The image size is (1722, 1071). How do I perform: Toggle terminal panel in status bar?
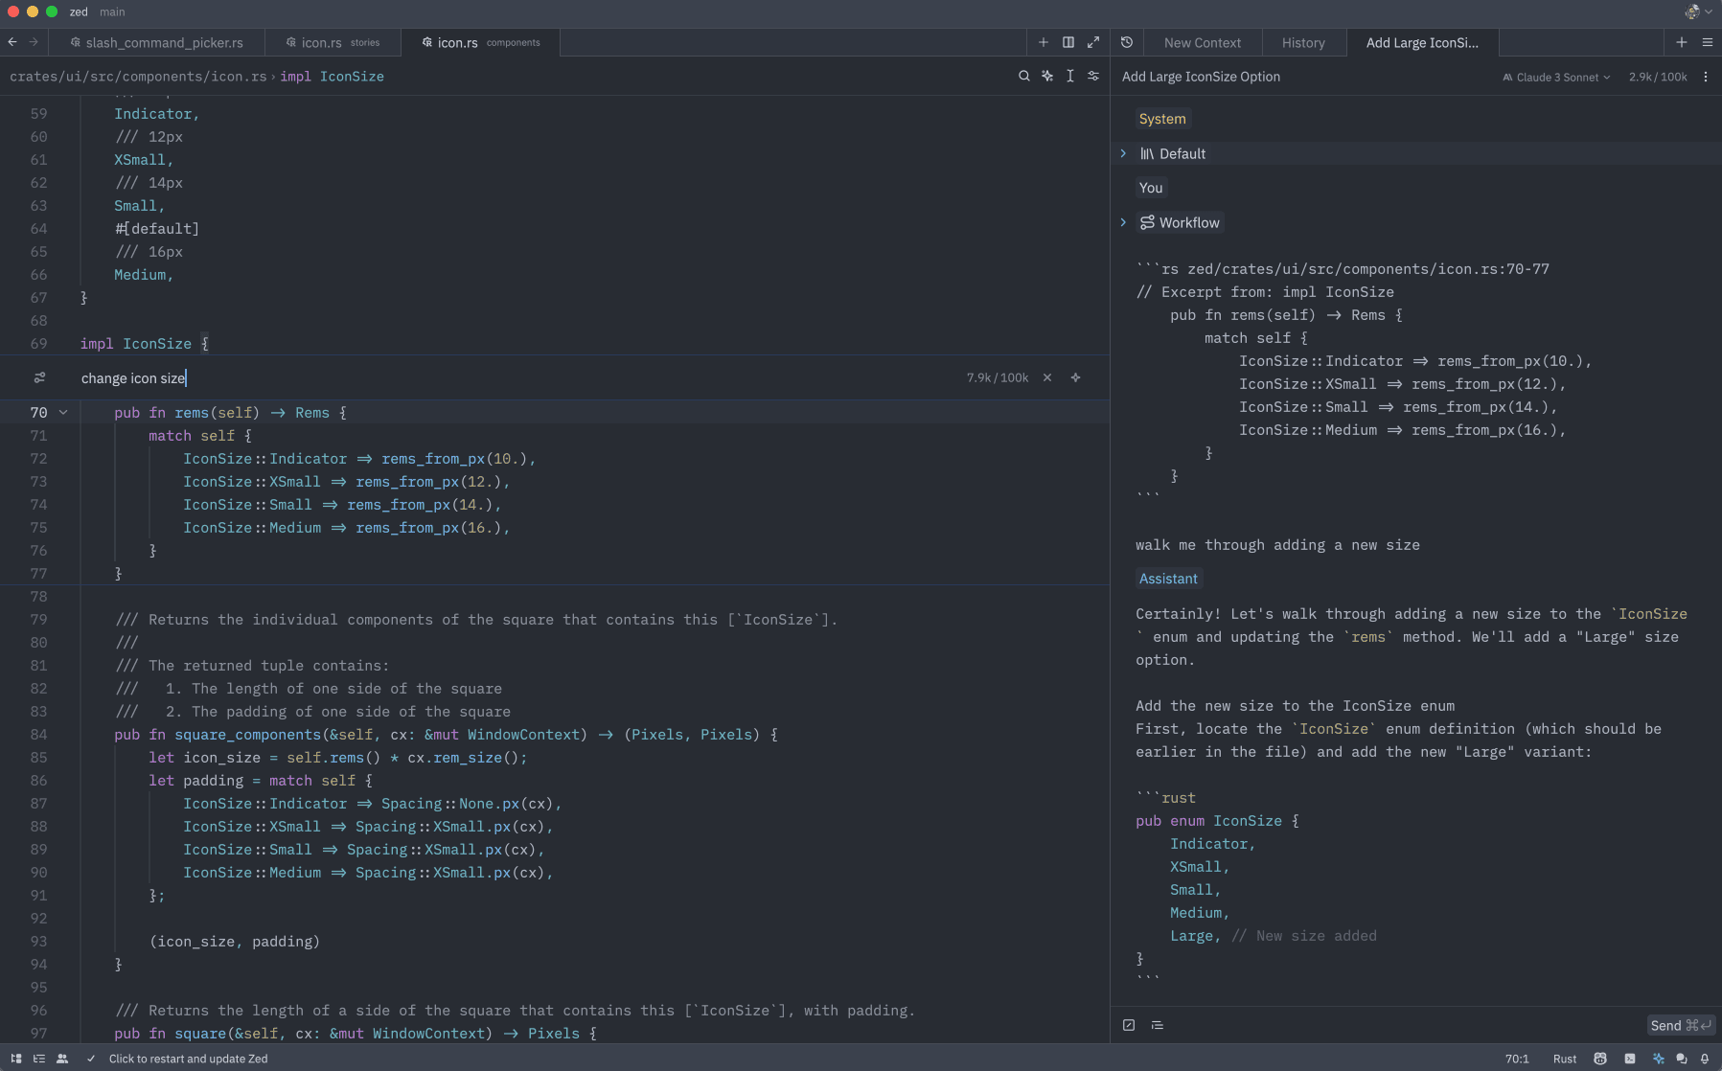coord(1630,1059)
